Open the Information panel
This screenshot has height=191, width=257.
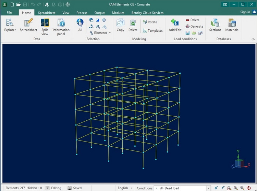point(61,27)
